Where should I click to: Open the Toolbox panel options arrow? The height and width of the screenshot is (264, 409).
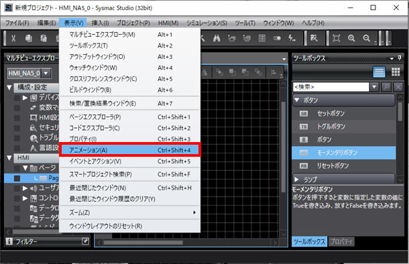tap(392, 58)
